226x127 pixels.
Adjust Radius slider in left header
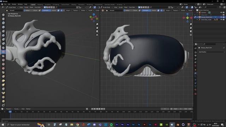coord(31,11)
